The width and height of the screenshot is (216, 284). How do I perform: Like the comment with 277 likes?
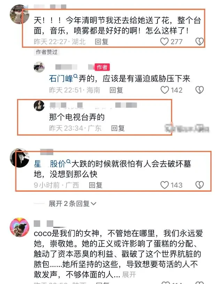tap(164, 41)
